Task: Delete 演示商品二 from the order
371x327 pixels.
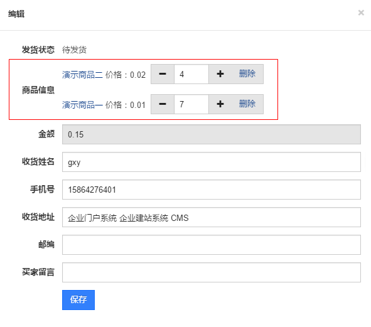Action: pyautogui.click(x=247, y=73)
